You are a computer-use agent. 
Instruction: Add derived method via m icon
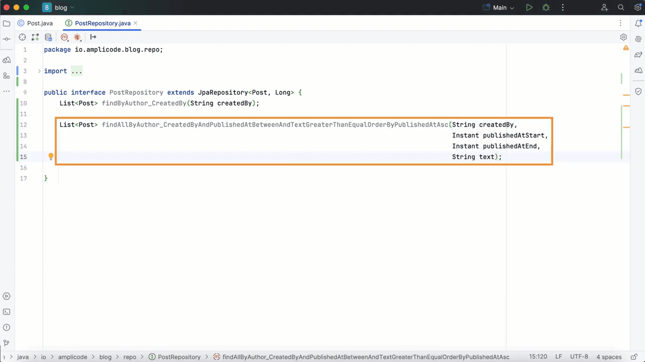click(64, 37)
